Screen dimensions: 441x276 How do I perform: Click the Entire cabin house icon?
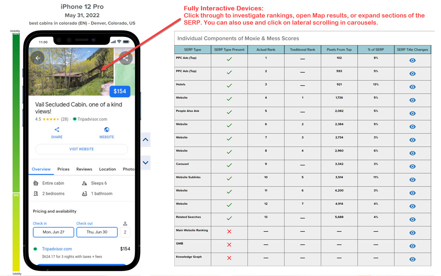pos(36,183)
